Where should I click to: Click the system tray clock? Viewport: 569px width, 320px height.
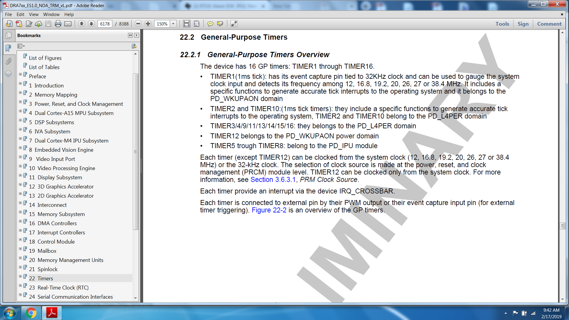(551, 313)
